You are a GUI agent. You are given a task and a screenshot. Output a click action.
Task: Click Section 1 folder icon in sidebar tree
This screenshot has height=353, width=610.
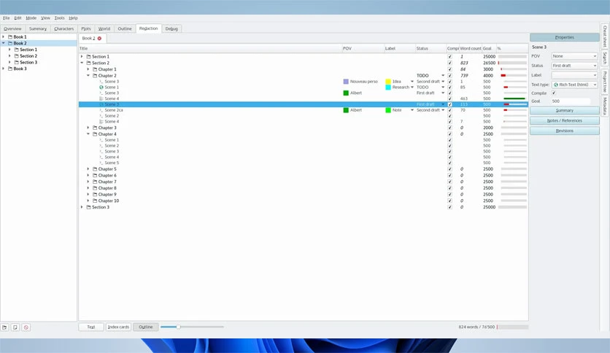pyautogui.click(x=17, y=50)
